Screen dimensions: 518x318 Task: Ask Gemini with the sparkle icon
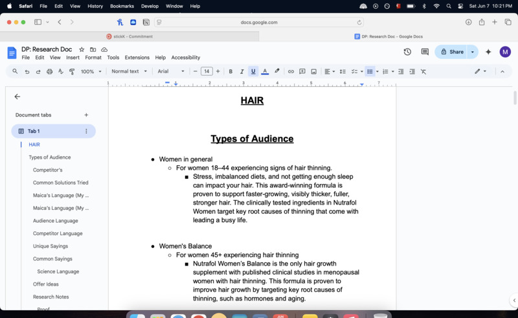click(x=488, y=52)
